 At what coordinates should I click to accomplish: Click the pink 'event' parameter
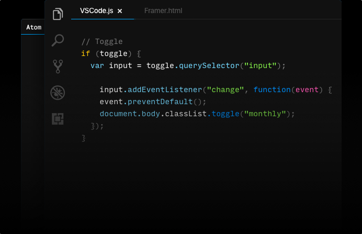point(307,90)
